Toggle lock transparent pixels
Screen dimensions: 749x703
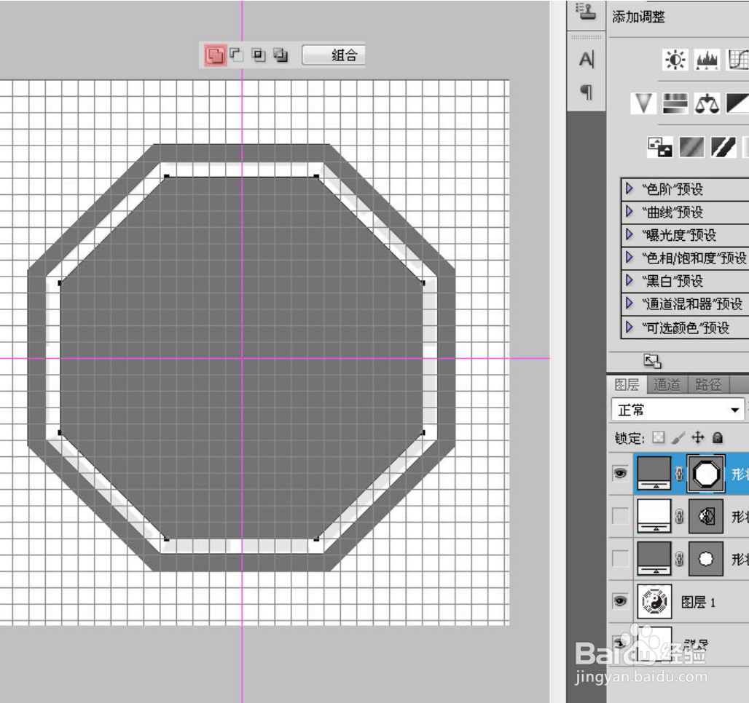658,437
